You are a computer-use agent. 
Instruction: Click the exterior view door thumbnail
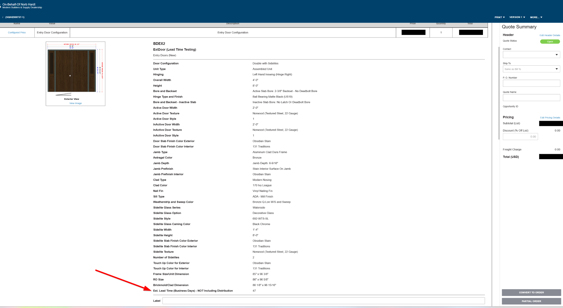click(72, 70)
